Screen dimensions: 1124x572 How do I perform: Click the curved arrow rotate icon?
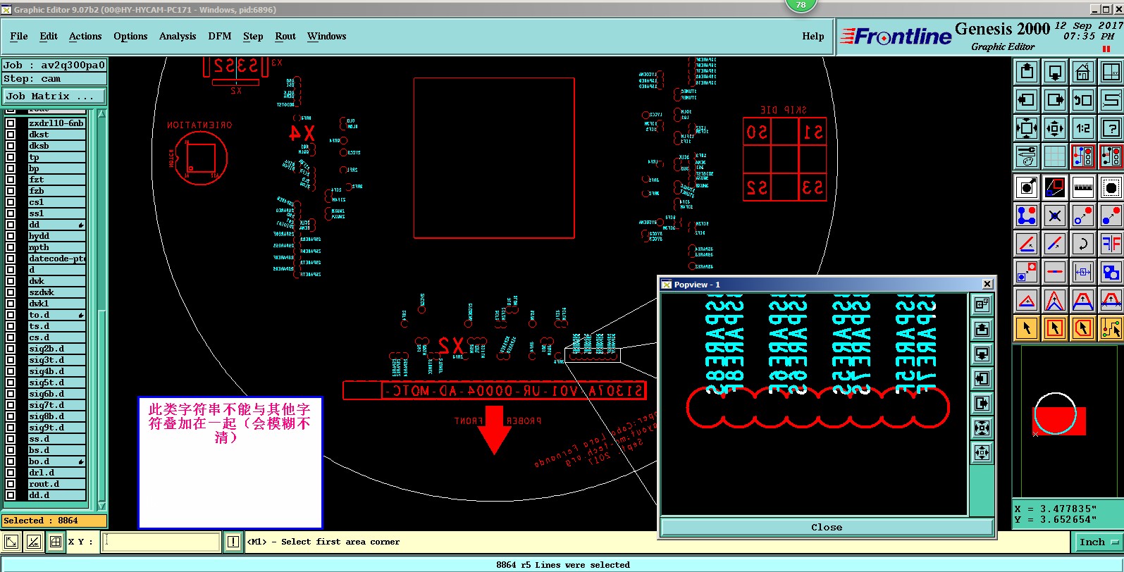pyautogui.click(x=1083, y=244)
